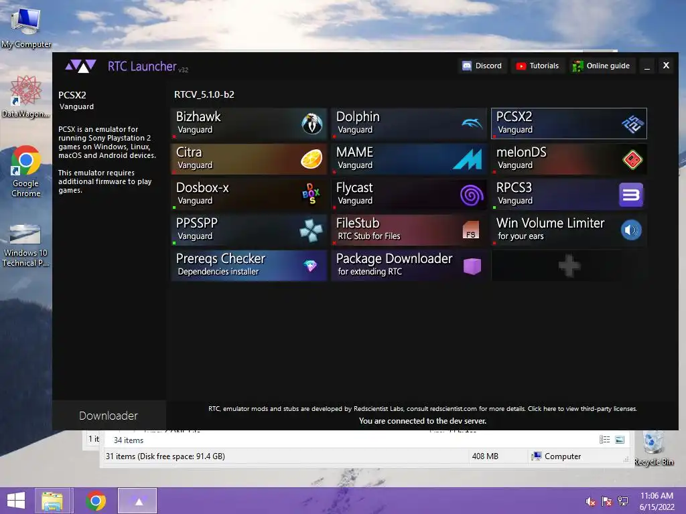The width and height of the screenshot is (686, 514).
Task: Select the 'RTC Stub for Files' subtitle
Action: [369, 236]
